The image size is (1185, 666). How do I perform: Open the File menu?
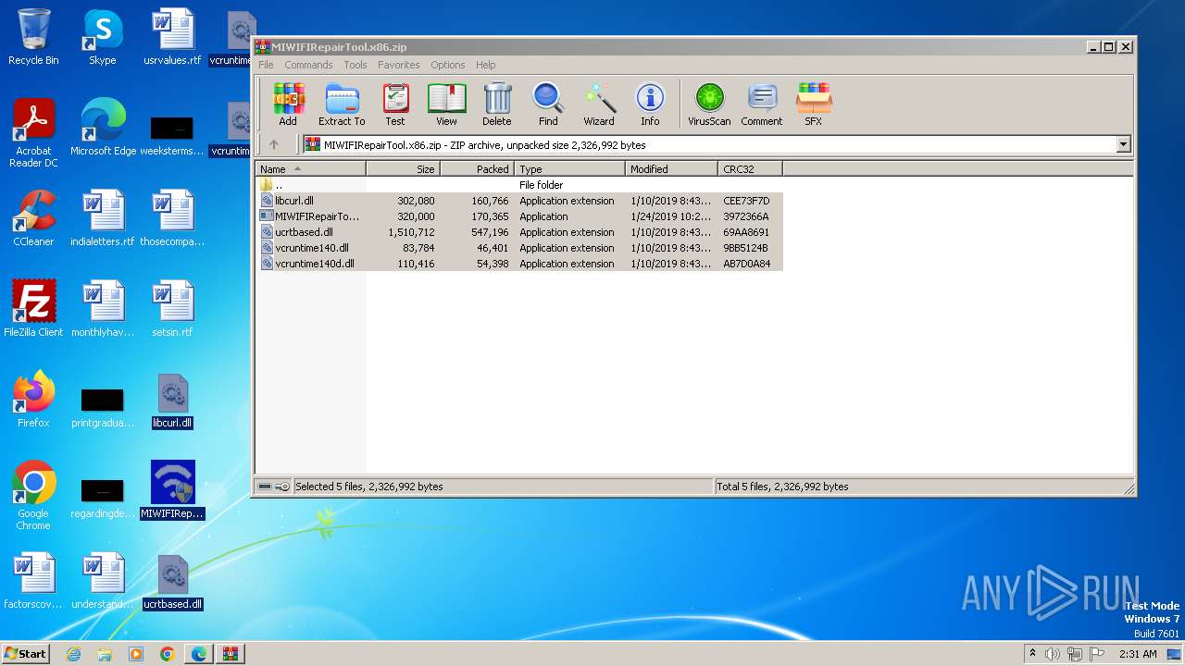click(x=266, y=65)
